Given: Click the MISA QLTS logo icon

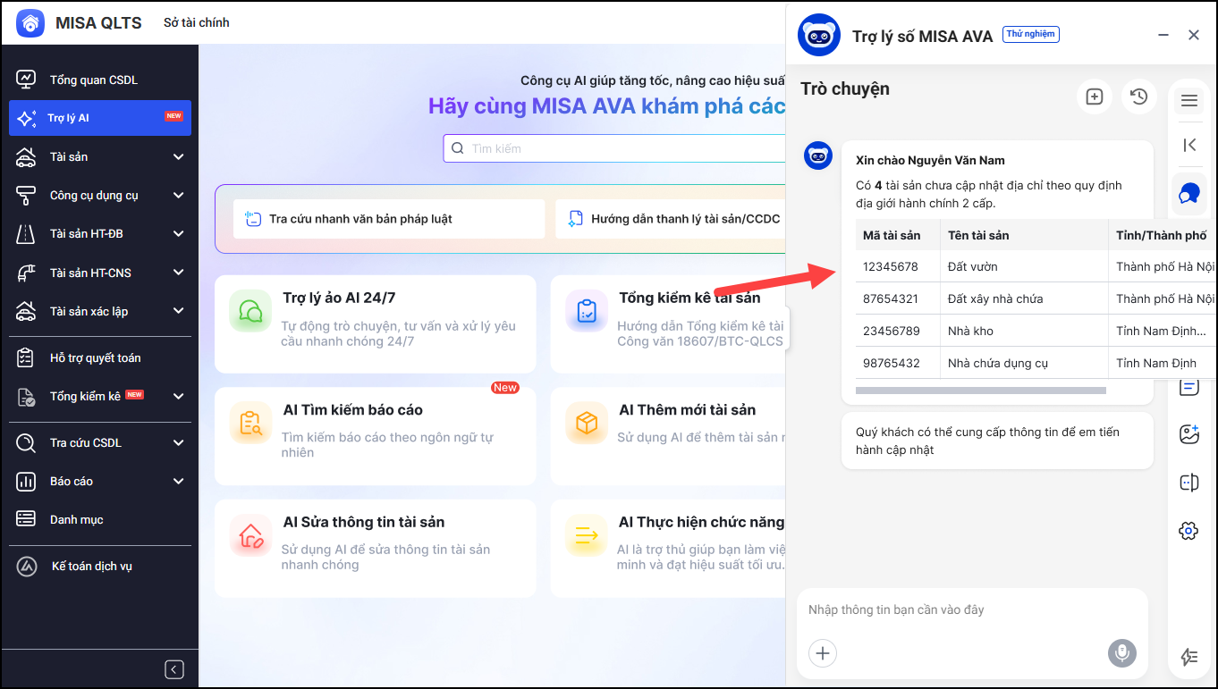Looking at the screenshot, I should click(x=30, y=23).
